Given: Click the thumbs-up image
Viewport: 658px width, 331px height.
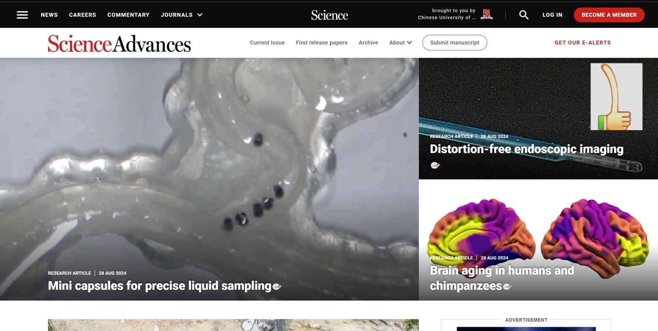Looking at the screenshot, I should pos(616,97).
